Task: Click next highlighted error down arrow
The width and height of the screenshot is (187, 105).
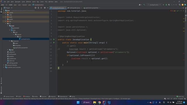Action: tap(183, 11)
